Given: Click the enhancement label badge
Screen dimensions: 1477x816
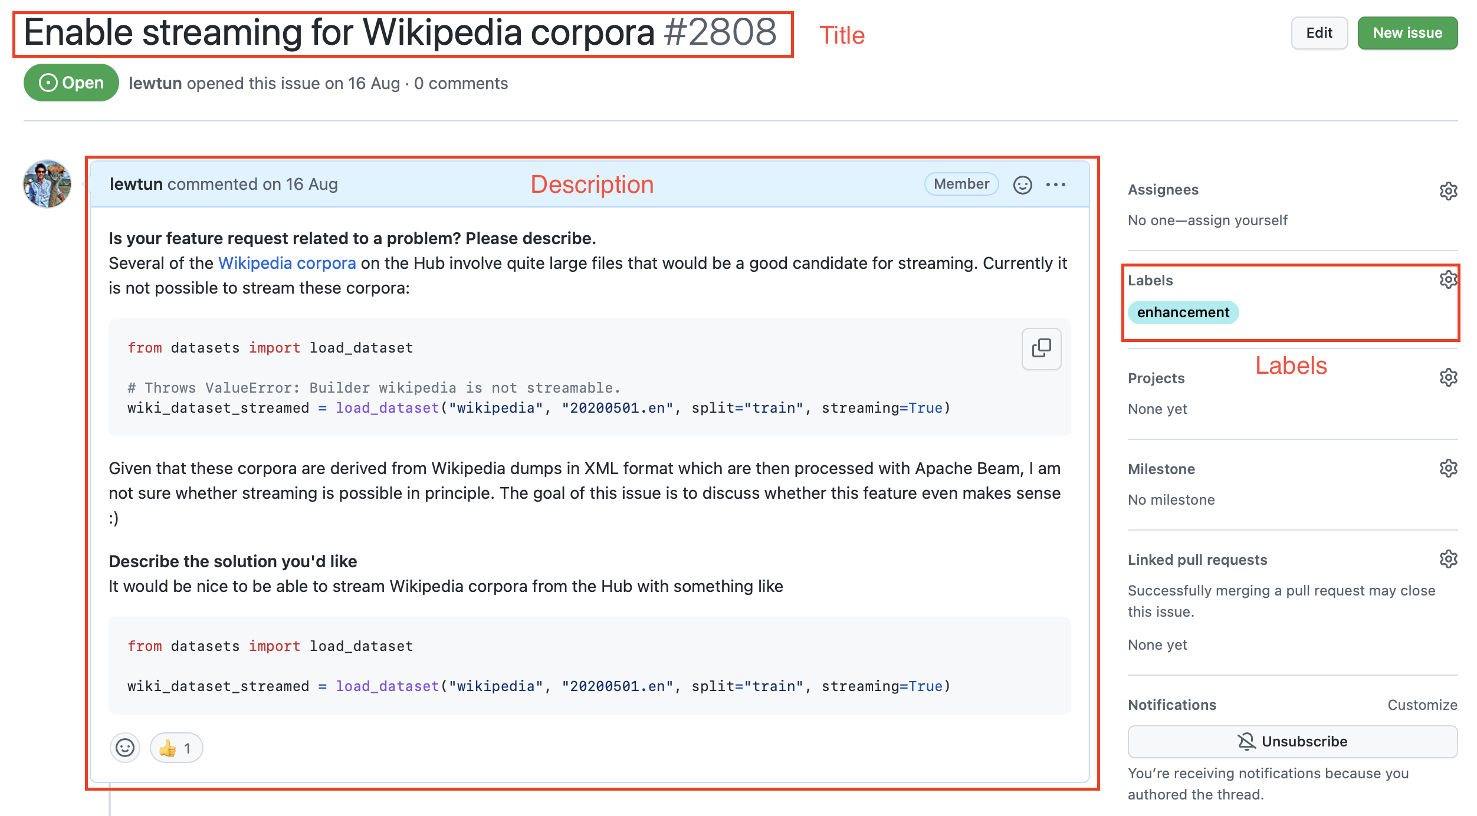Looking at the screenshot, I should coord(1183,312).
